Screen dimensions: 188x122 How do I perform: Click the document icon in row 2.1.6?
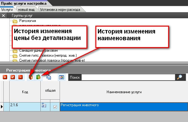tap(44, 105)
